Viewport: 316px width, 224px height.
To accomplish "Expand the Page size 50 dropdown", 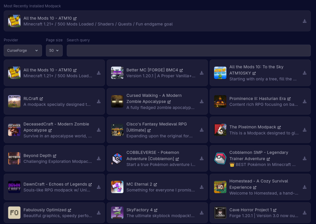I will click(x=54, y=51).
